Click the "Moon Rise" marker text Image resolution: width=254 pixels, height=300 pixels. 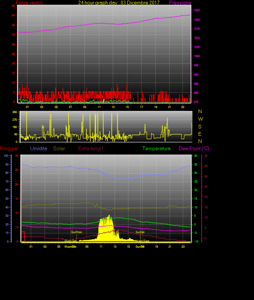coord(142,241)
